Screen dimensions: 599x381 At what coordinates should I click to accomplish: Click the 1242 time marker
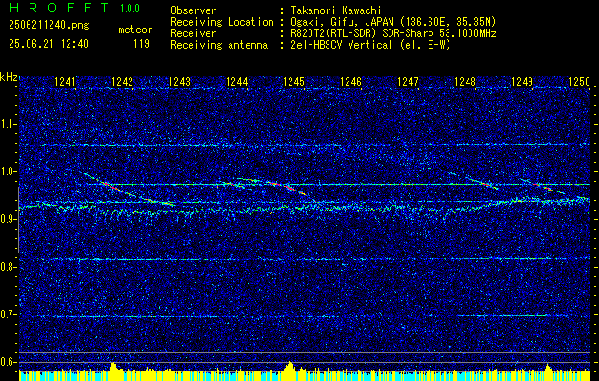pyautogui.click(x=122, y=81)
